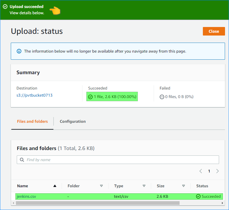Sort the table by Size column
This screenshot has width=229, height=210.
click(184, 186)
